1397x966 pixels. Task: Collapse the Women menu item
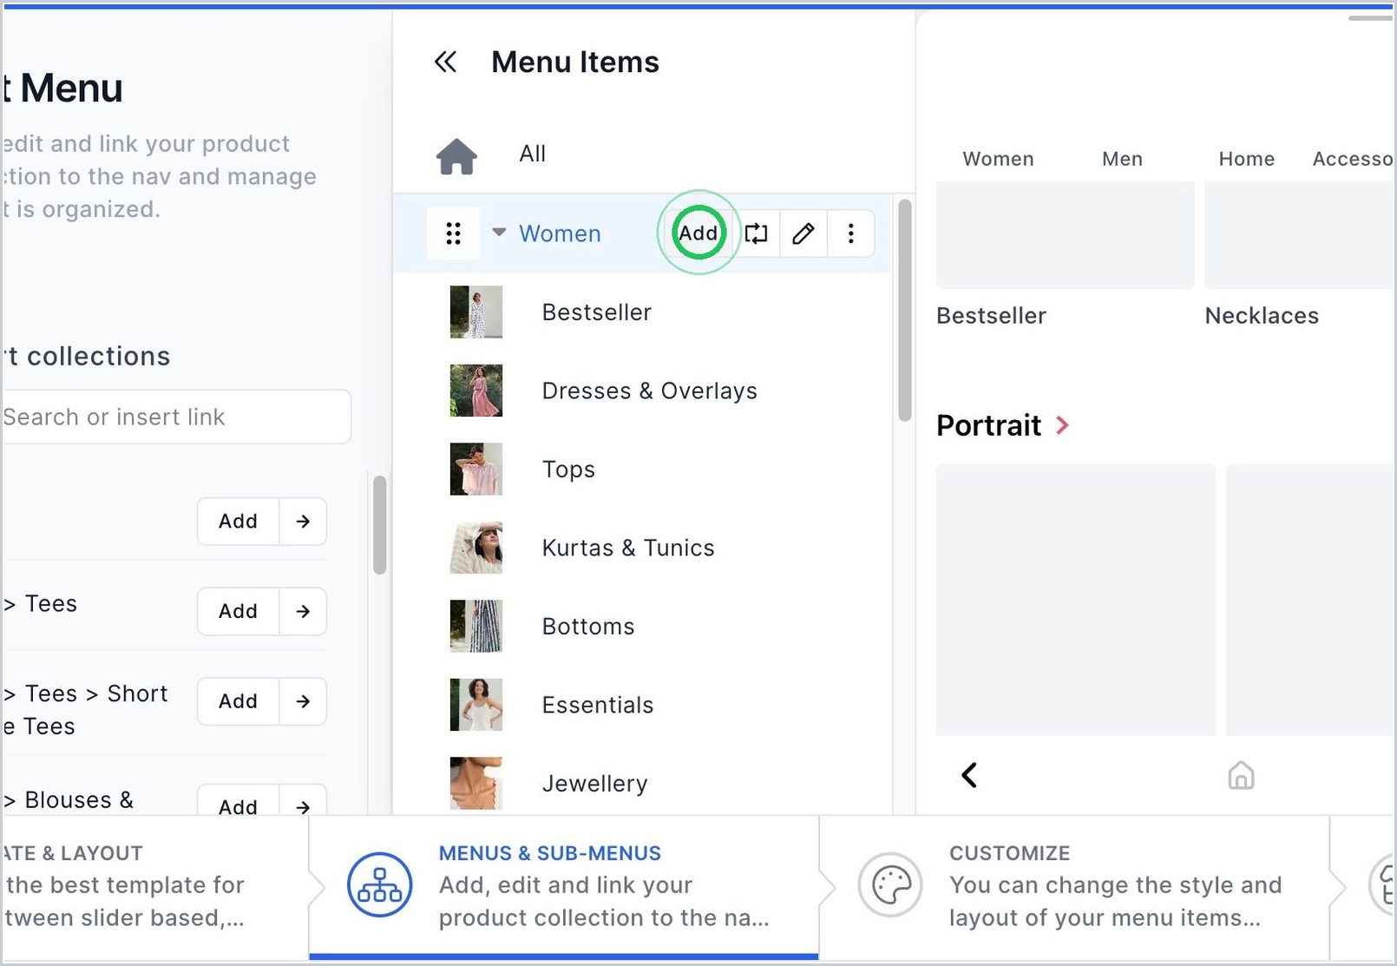pyautogui.click(x=499, y=232)
